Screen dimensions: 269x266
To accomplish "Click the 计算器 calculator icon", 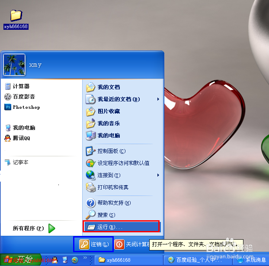I will tap(7, 86).
